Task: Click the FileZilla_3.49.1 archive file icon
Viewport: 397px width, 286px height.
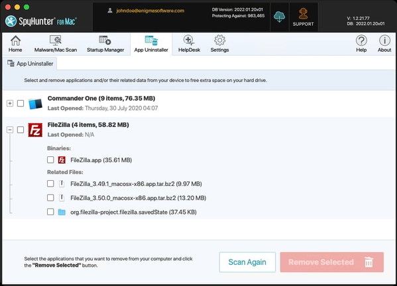Action: pos(62,183)
